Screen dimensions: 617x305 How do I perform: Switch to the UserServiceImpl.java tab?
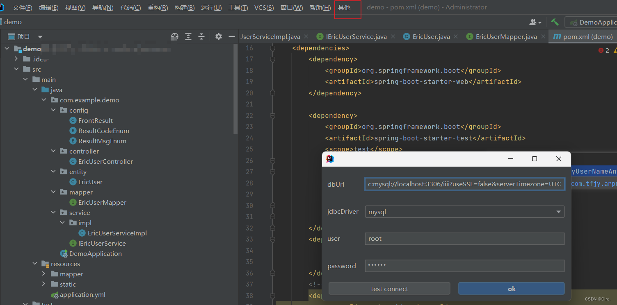271,36
